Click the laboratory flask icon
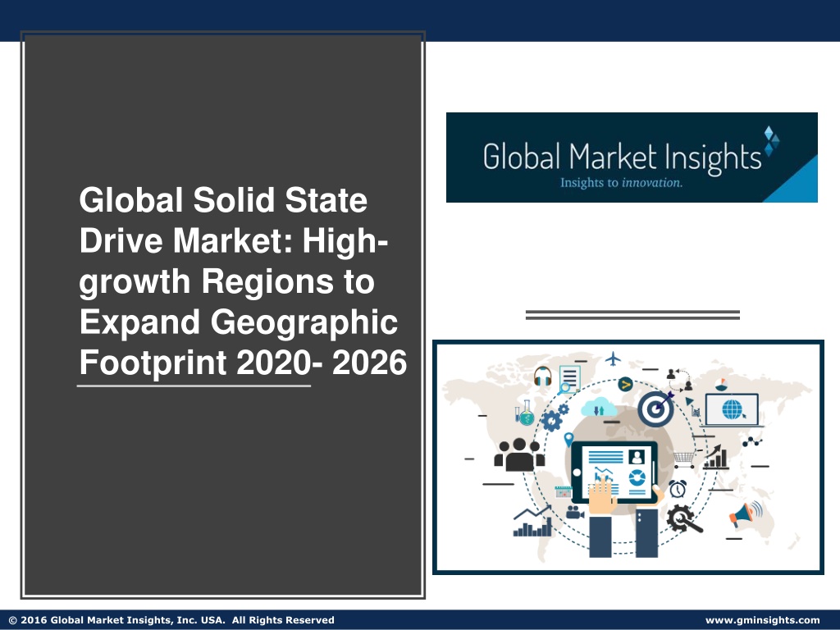The height and width of the screenshot is (630, 840). pyautogui.click(x=525, y=413)
